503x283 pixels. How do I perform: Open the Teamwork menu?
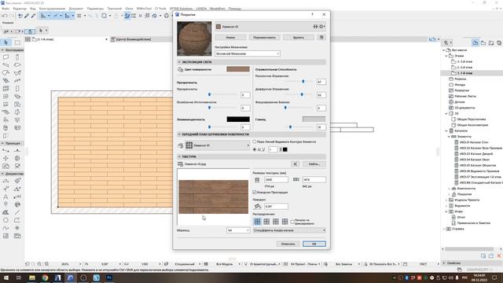coord(114,9)
